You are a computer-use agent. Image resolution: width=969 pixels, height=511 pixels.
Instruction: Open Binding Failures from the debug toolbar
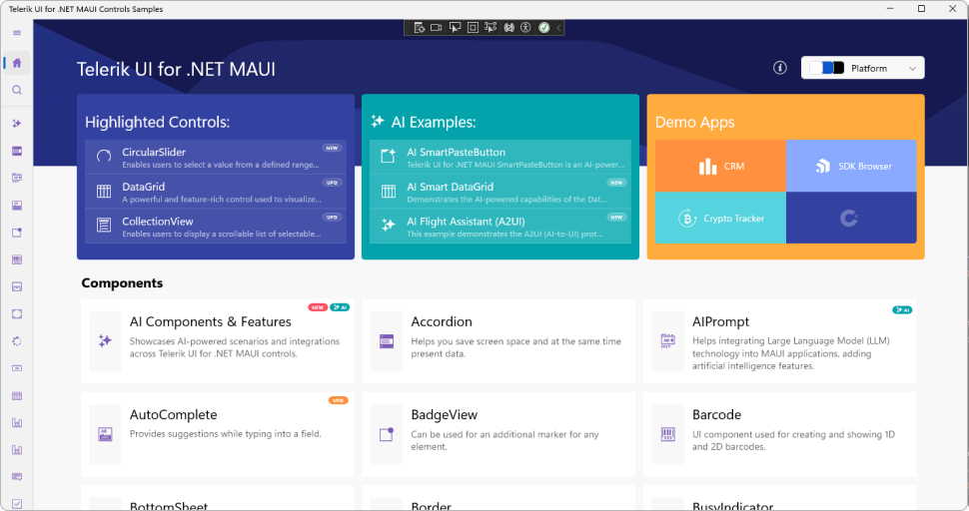click(508, 28)
